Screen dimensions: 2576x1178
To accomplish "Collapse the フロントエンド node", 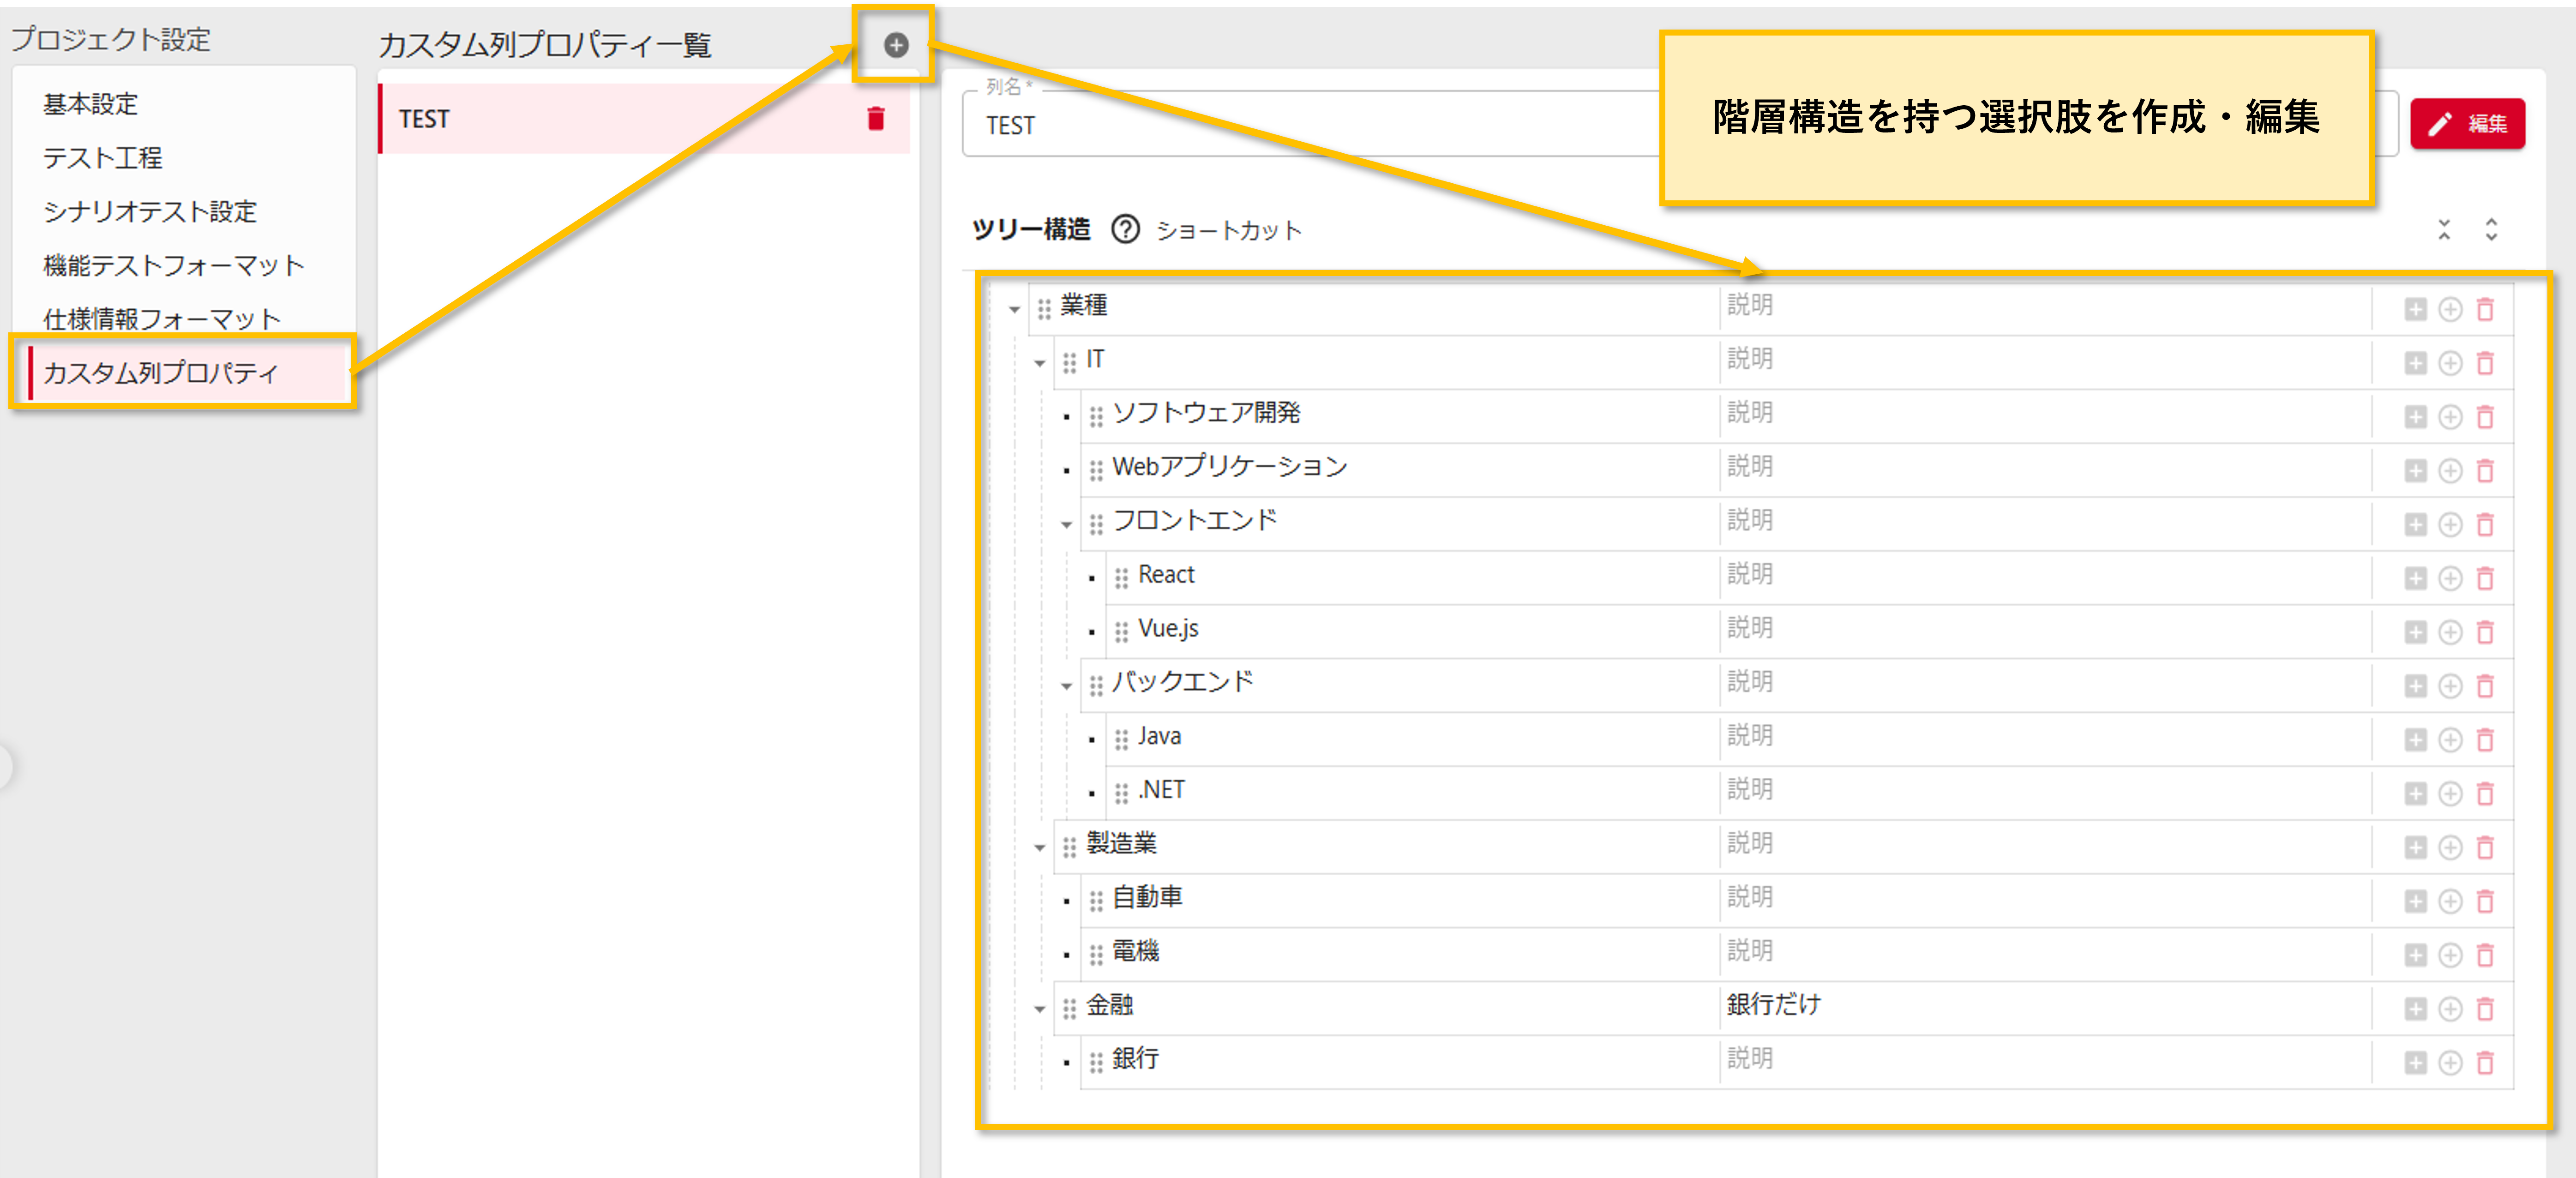I will click(1066, 525).
